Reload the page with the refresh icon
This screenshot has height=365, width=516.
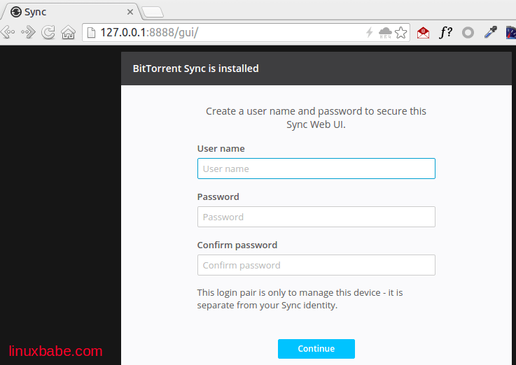click(48, 32)
